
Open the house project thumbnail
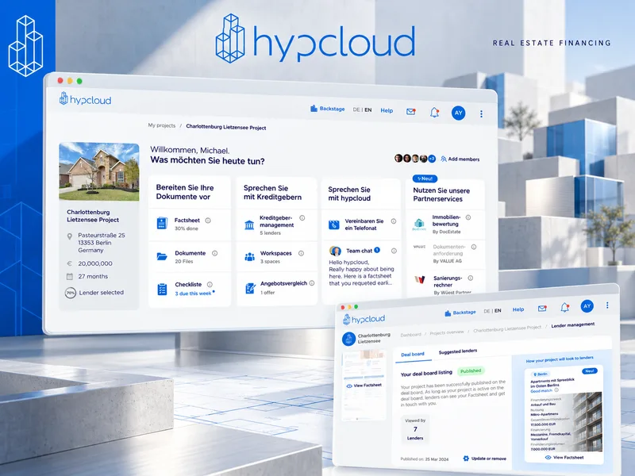[98, 171]
